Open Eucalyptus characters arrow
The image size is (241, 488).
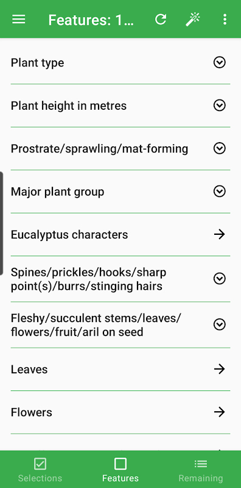click(x=220, y=234)
